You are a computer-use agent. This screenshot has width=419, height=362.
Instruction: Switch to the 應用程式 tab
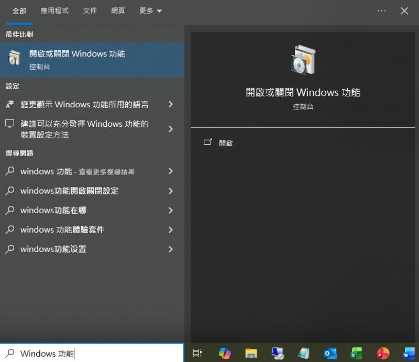[54, 11]
